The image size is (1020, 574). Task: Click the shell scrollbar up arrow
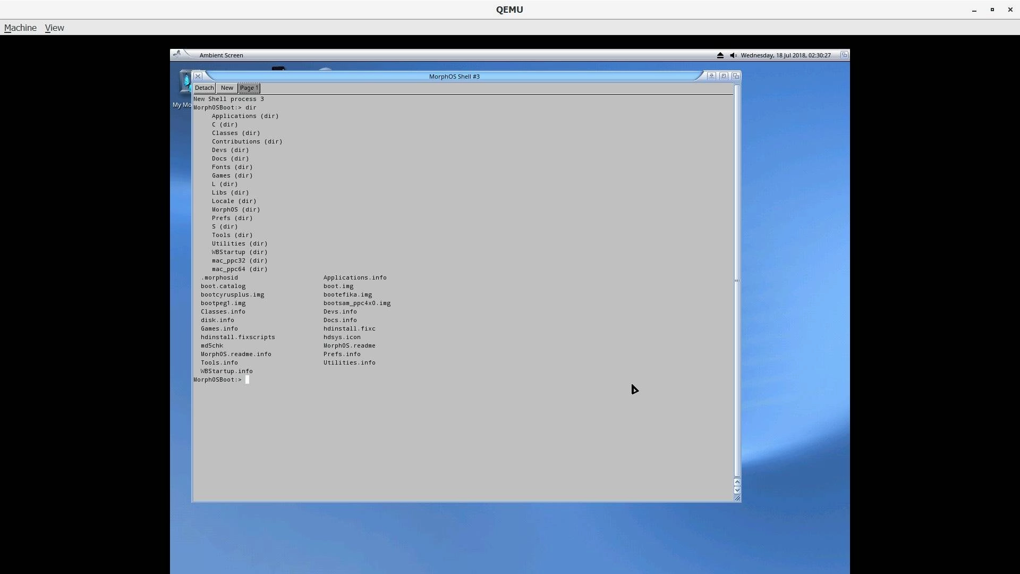coord(737,482)
